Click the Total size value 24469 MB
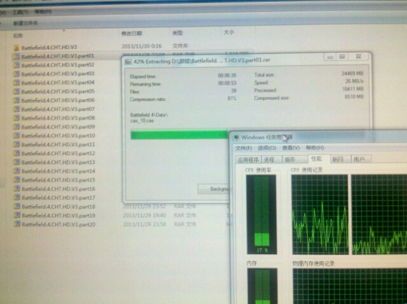The width and height of the screenshot is (407, 304). [x=352, y=74]
